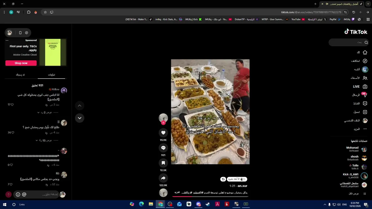The width and height of the screenshot is (372, 209).
Task: Click the search magnifier icon
Action: coord(366,42)
